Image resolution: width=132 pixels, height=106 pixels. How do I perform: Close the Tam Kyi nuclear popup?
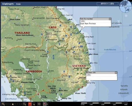click(x=110, y=19)
